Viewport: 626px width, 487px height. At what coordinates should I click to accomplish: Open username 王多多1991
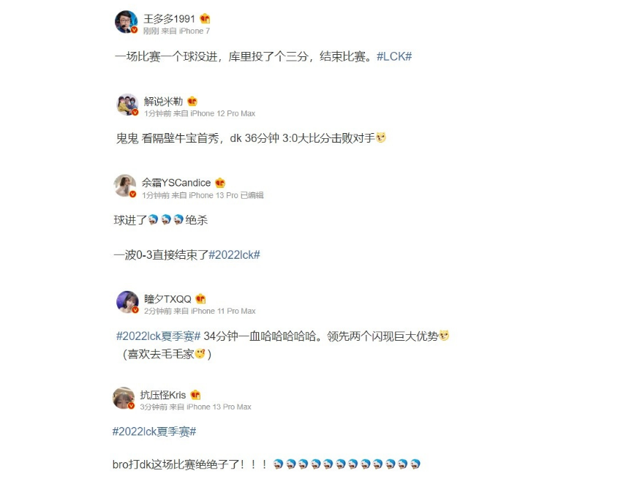(x=169, y=19)
